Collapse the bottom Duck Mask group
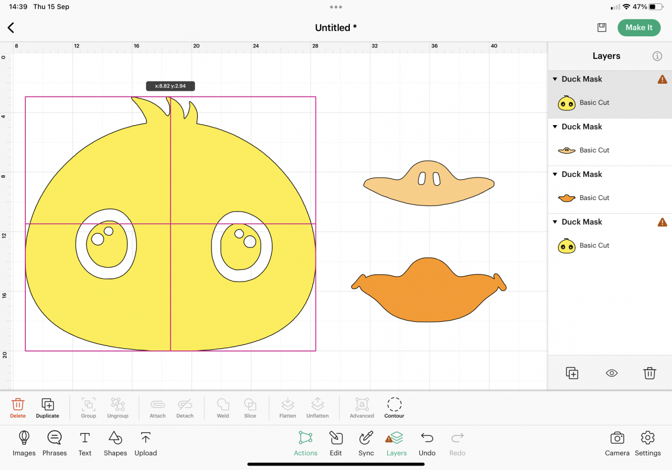 [555, 222]
